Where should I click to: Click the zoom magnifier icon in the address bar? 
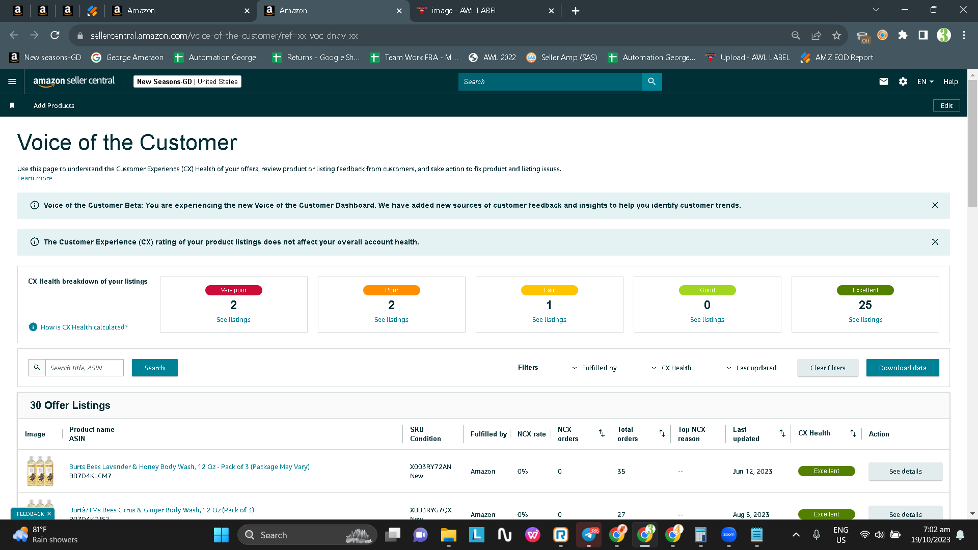click(x=796, y=35)
